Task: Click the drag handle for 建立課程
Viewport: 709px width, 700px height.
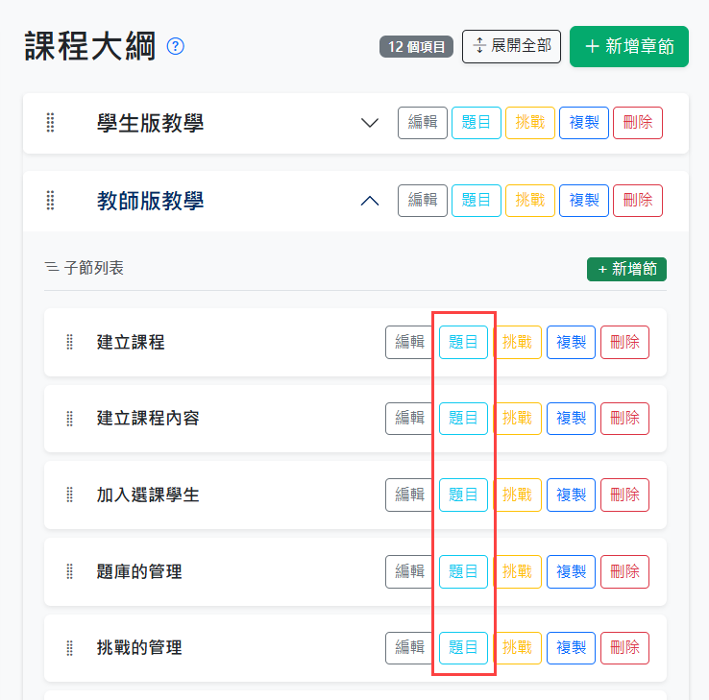Action: coord(69,342)
